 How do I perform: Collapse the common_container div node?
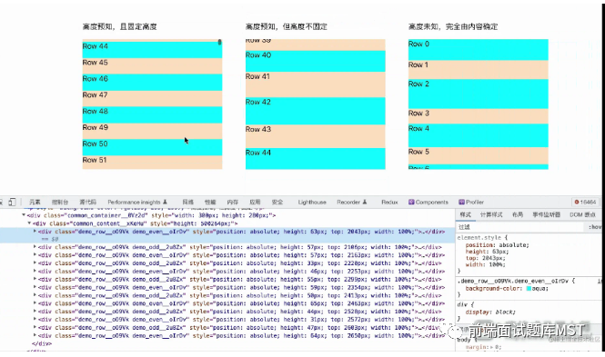click(x=24, y=215)
